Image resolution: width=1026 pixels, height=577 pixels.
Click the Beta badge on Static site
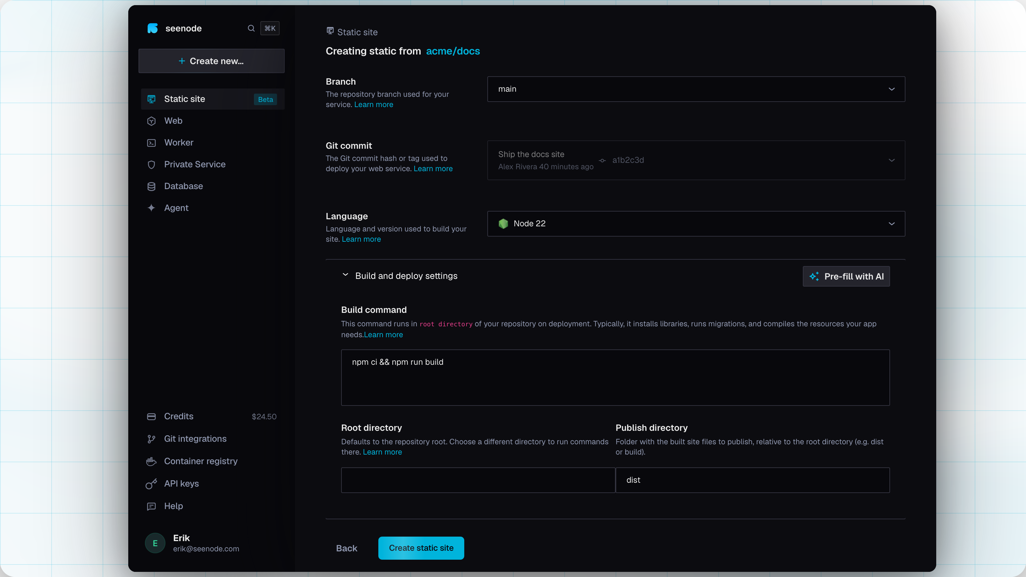click(x=265, y=100)
